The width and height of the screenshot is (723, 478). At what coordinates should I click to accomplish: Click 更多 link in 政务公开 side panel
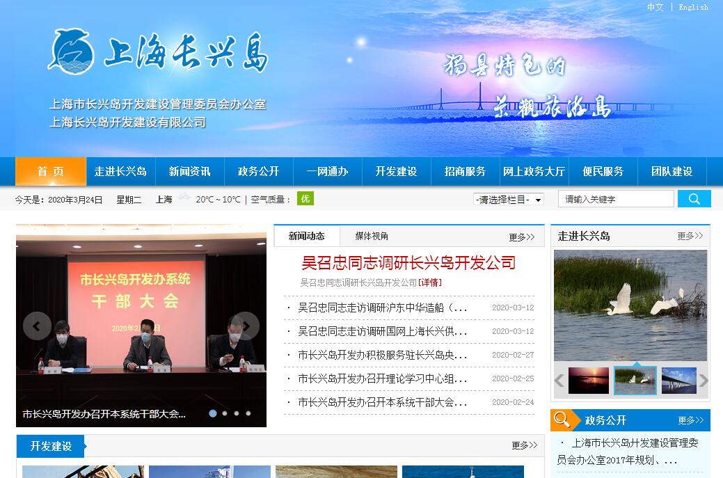point(691,420)
